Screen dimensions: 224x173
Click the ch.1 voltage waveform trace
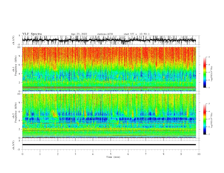[109, 40]
